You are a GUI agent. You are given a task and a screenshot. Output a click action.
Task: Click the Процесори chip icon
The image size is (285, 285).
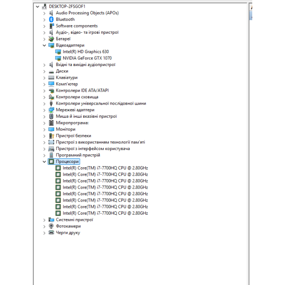pos(51,161)
